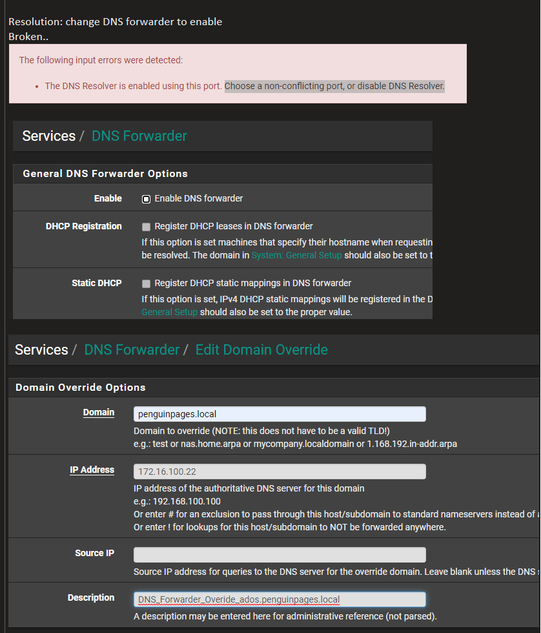
Task: Select 'Resolution: change DNS forwarder to enable' text
Action: click(x=116, y=22)
